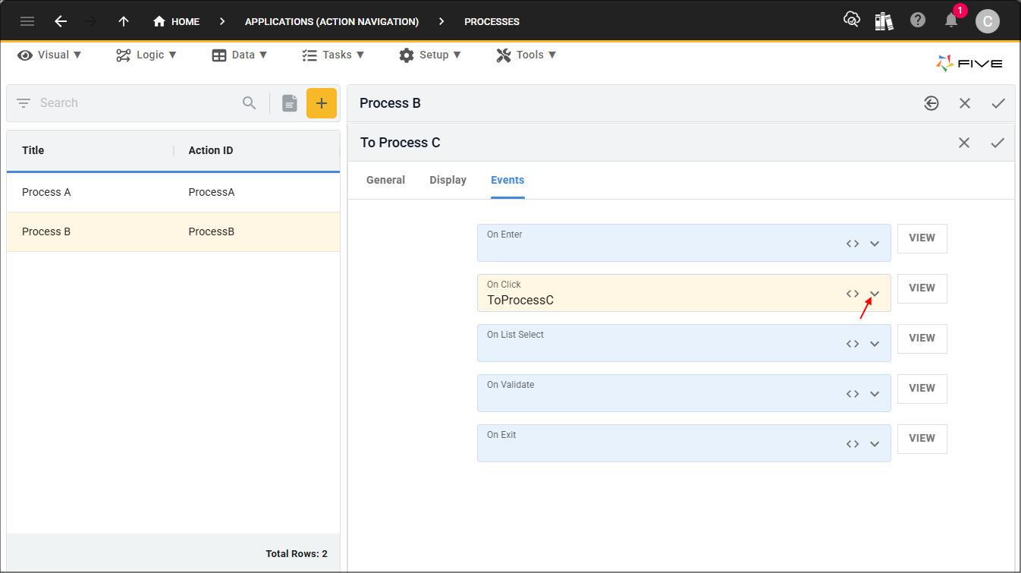Click the On List Select field
1021x573 pixels.
(x=683, y=343)
